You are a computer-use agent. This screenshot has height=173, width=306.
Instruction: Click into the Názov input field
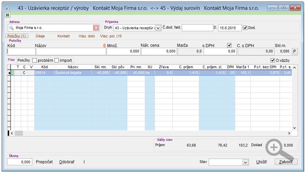71,51
